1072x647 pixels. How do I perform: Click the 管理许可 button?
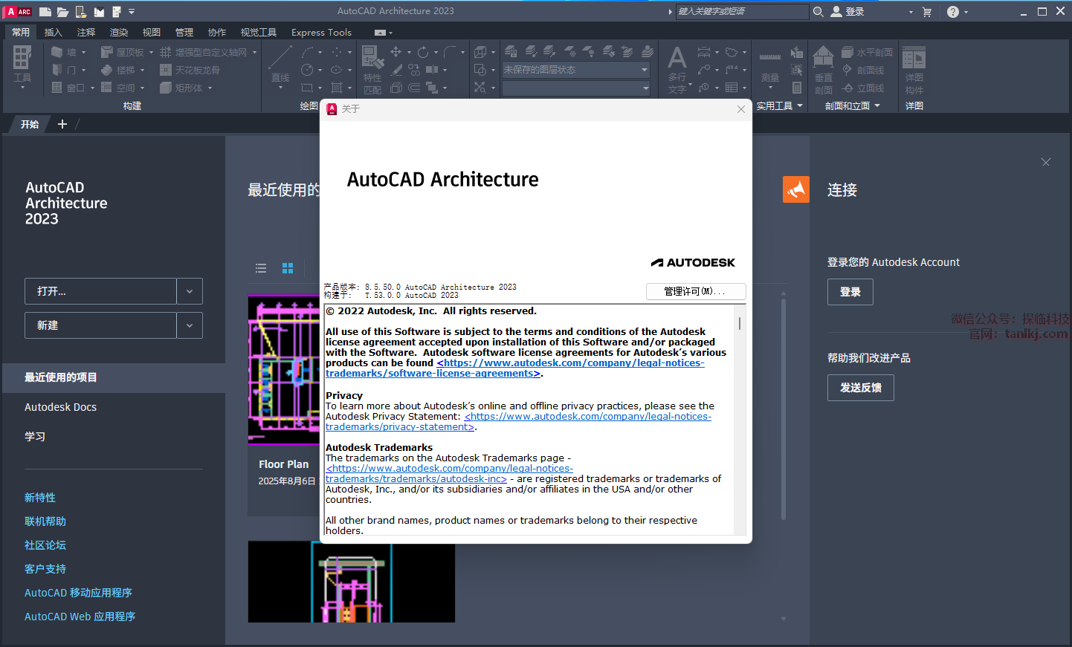(695, 291)
